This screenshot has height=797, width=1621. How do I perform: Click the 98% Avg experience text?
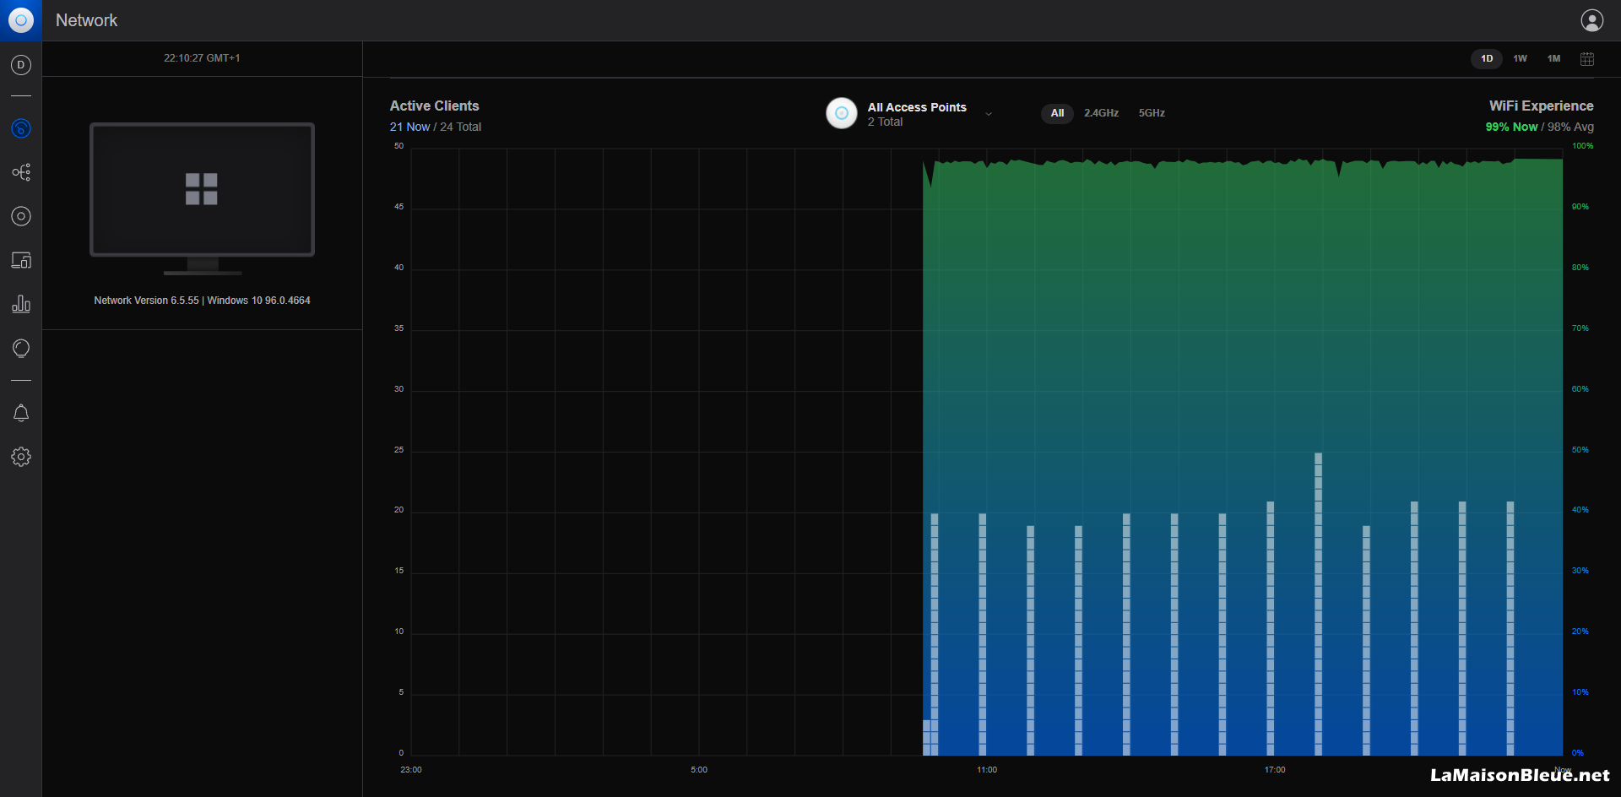click(1570, 127)
